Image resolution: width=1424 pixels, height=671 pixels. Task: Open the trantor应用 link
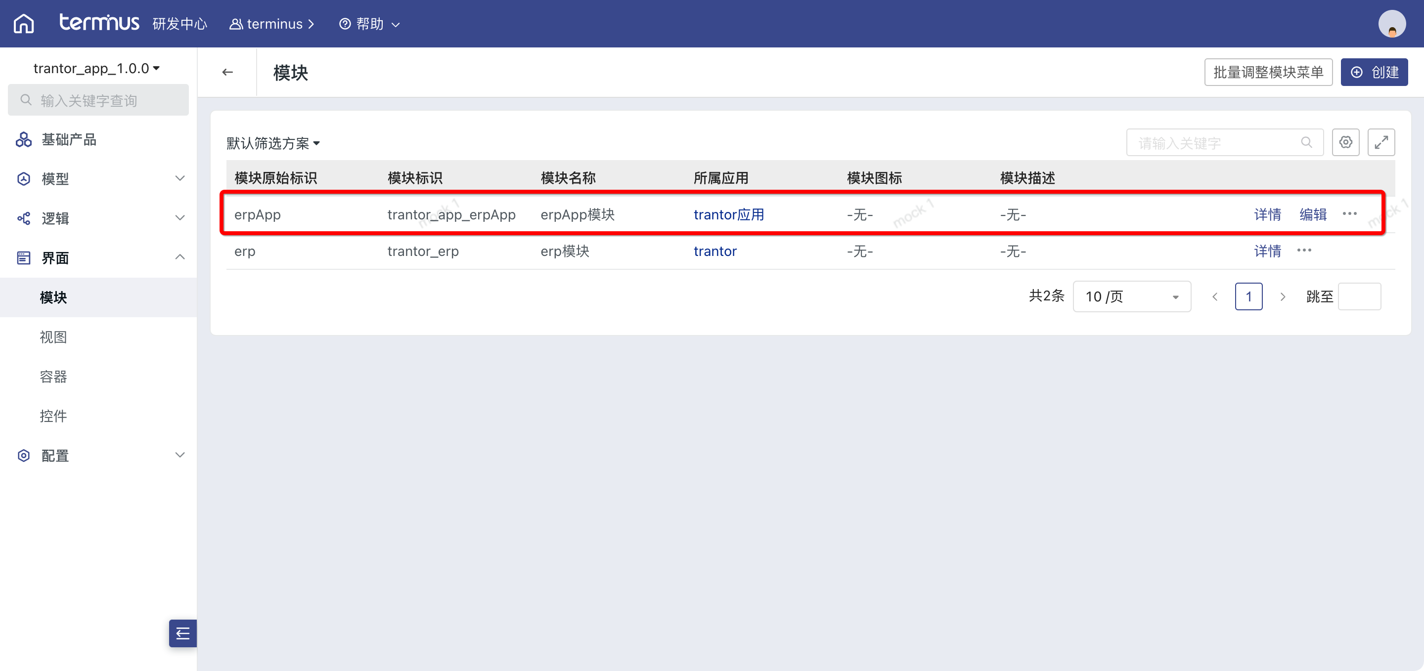point(729,214)
